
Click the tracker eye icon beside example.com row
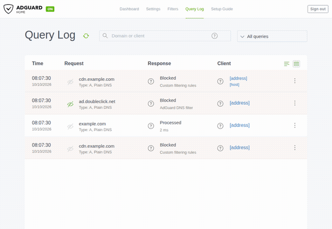(71, 126)
